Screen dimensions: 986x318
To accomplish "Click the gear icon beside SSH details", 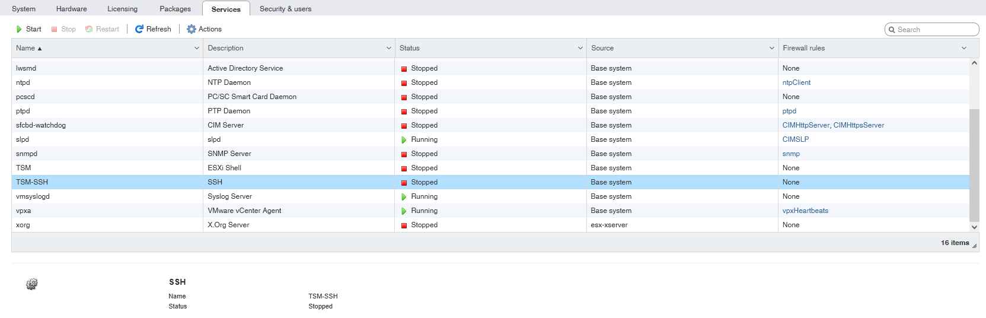I will [32, 285].
